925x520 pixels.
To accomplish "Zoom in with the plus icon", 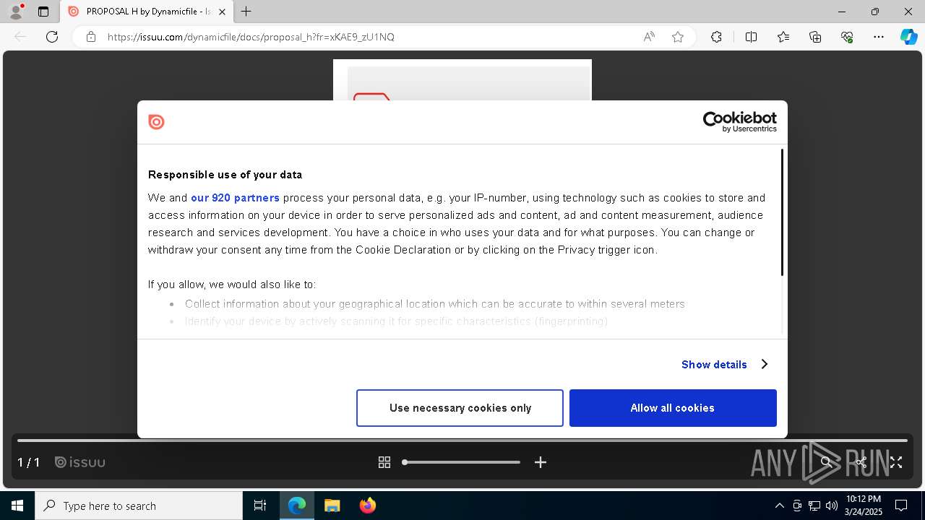I will click(541, 462).
